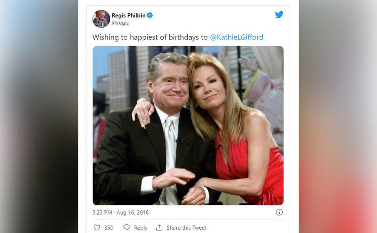Click the Twitter bird logo
This screenshot has height=233, width=377.
pyautogui.click(x=279, y=15)
